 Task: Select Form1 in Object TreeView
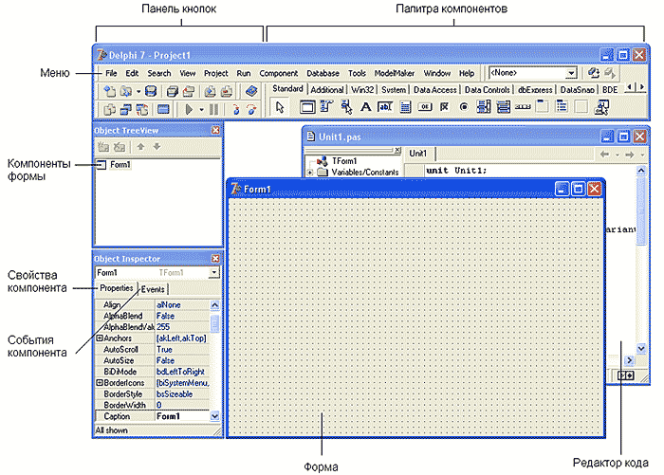click(120, 165)
